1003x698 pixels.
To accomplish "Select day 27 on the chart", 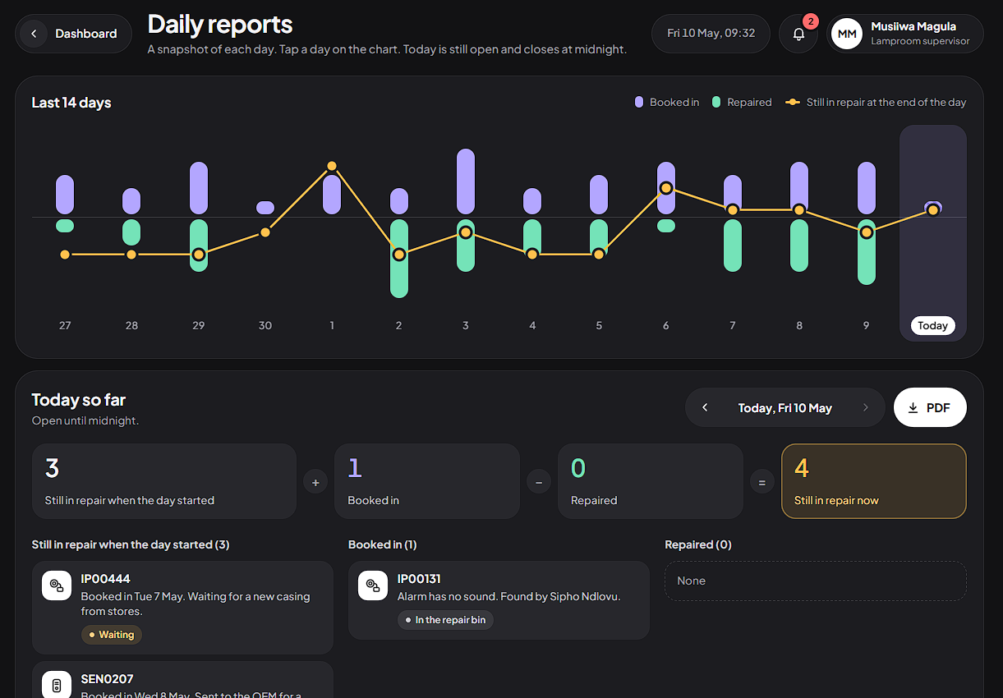I will [65, 233].
